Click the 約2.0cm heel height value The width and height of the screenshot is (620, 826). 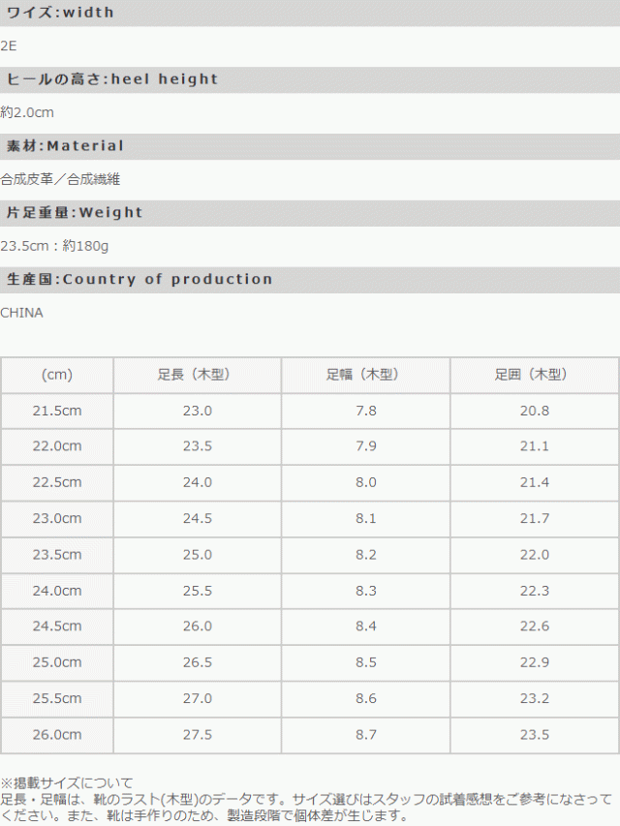[28, 112]
